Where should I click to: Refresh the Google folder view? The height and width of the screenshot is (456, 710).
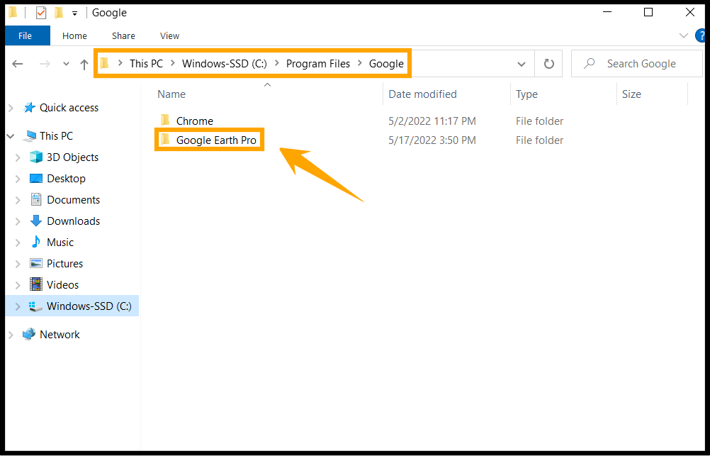pyautogui.click(x=549, y=64)
